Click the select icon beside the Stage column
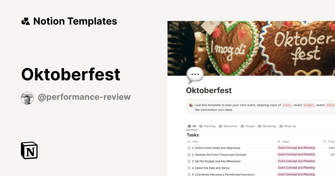The image size is (335, 176). click(278, 141)
